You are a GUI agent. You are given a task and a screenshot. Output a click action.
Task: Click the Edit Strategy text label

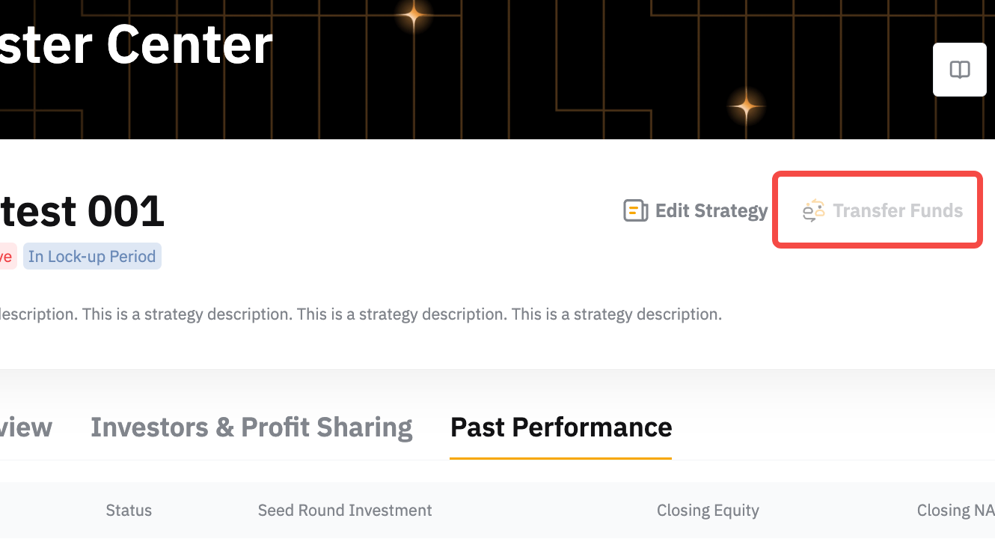click(711, 211)
